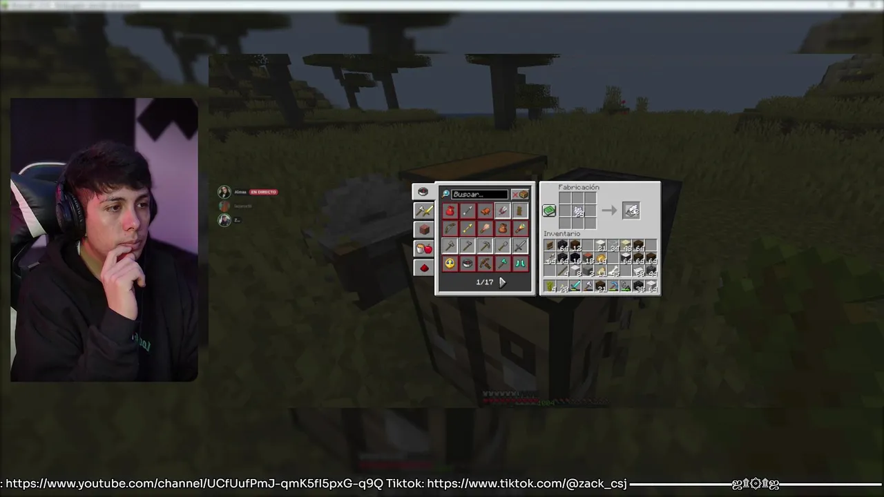884x497 pixels.
Task: Pick up the wooden item in first inventory slot
Action: point(550,245)
